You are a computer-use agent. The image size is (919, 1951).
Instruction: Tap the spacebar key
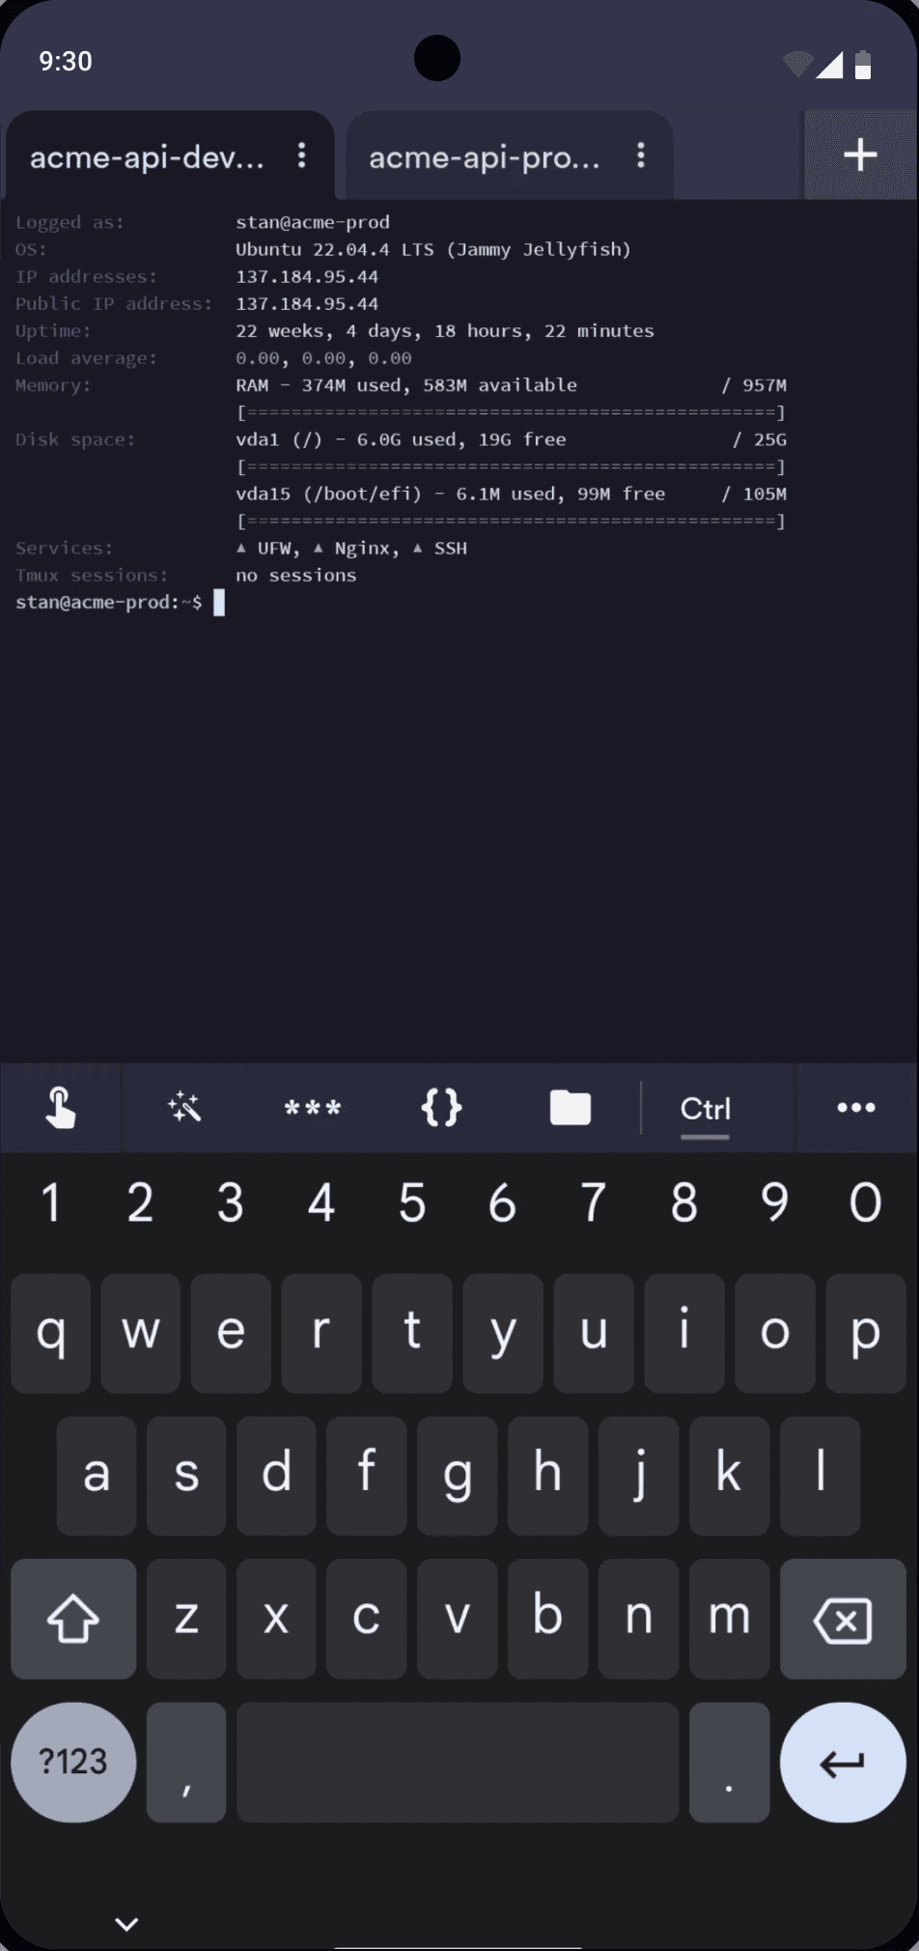pos(458,1762)
